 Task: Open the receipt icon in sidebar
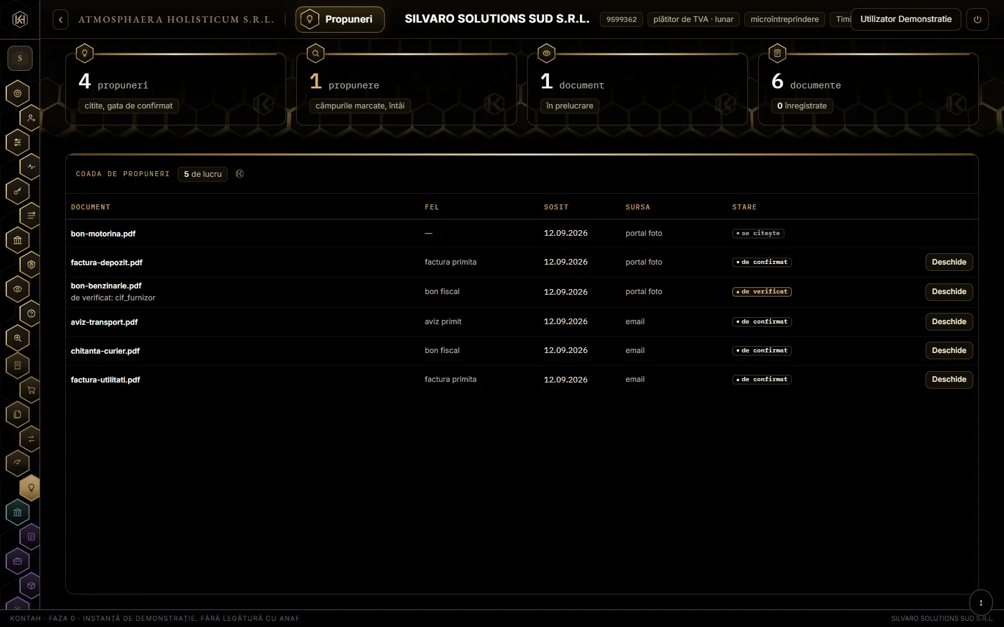click(x=18, y=366)
